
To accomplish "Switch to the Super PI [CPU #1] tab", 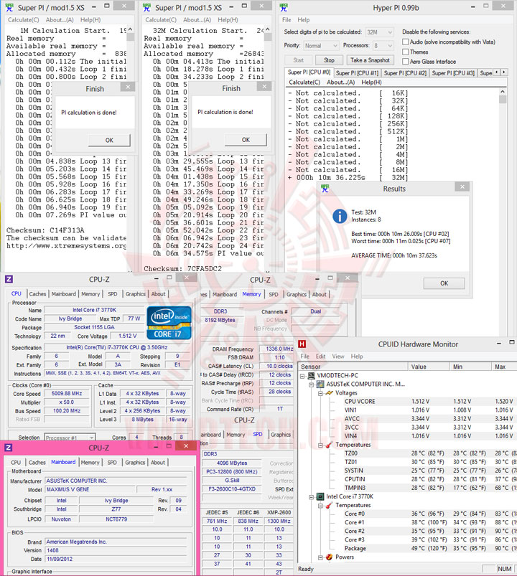I will point(357,72).
